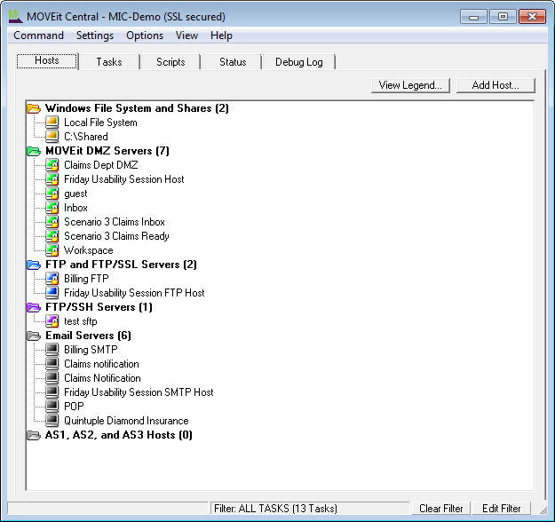Screen dimensions: 555x522
Task: Click the Scenario 3 Claims Ready icon
Action: point(52,236)
